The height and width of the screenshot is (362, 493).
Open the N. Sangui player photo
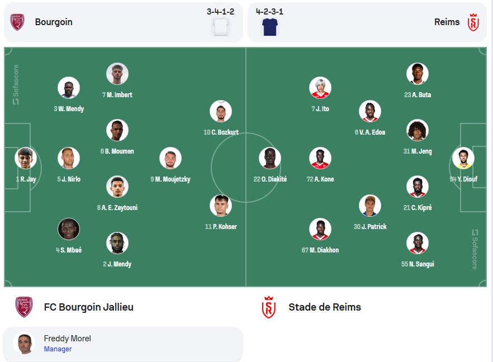417,243
